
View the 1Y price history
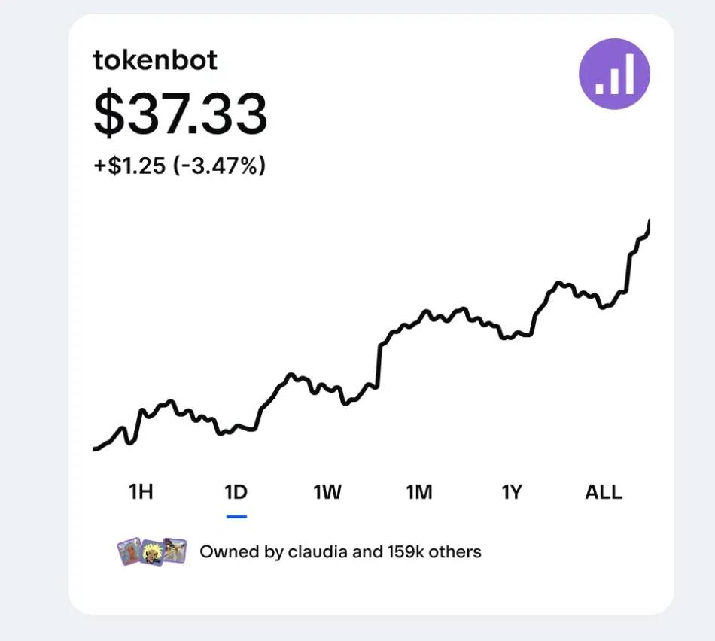pos(512,493)
